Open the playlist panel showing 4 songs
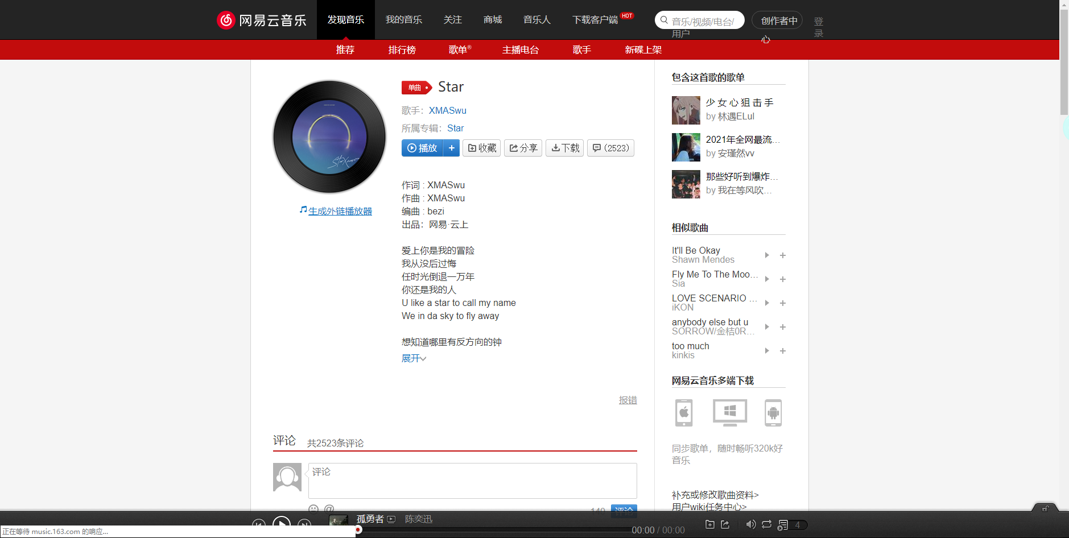The height and width of the screenshot is (538, 1069). [784, 524]
